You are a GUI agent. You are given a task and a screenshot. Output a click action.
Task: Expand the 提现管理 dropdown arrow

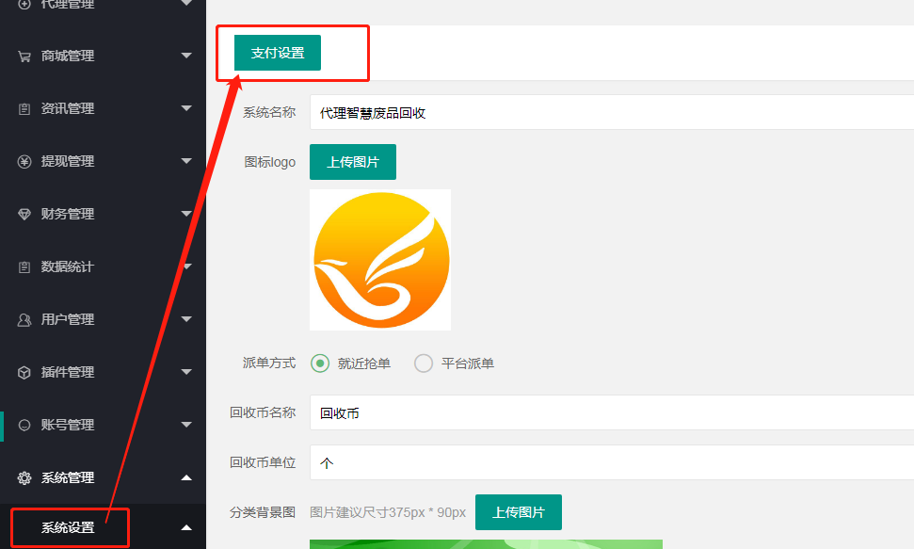[186, 160]
